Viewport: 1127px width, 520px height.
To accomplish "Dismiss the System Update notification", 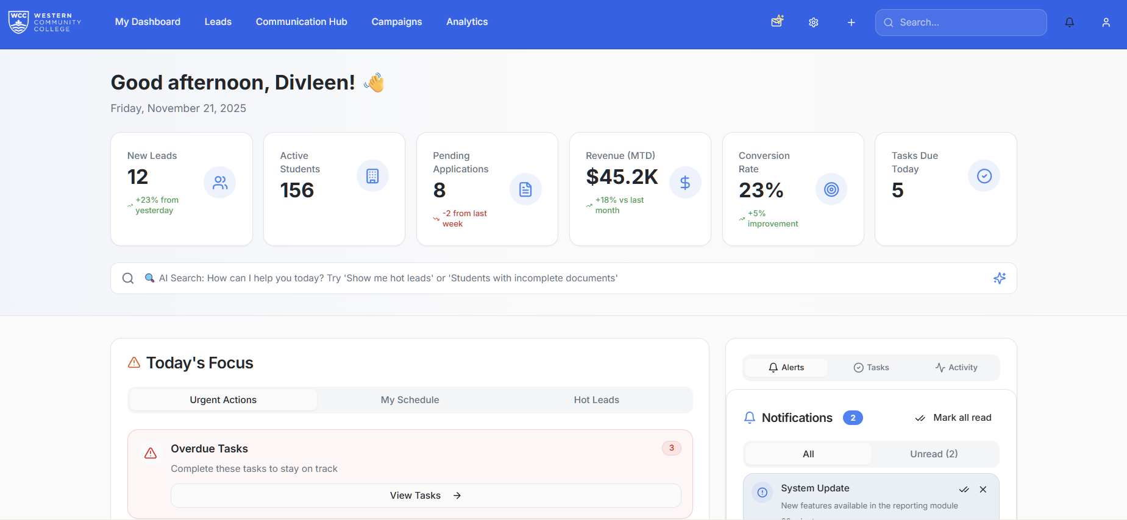I will [983, 490].
